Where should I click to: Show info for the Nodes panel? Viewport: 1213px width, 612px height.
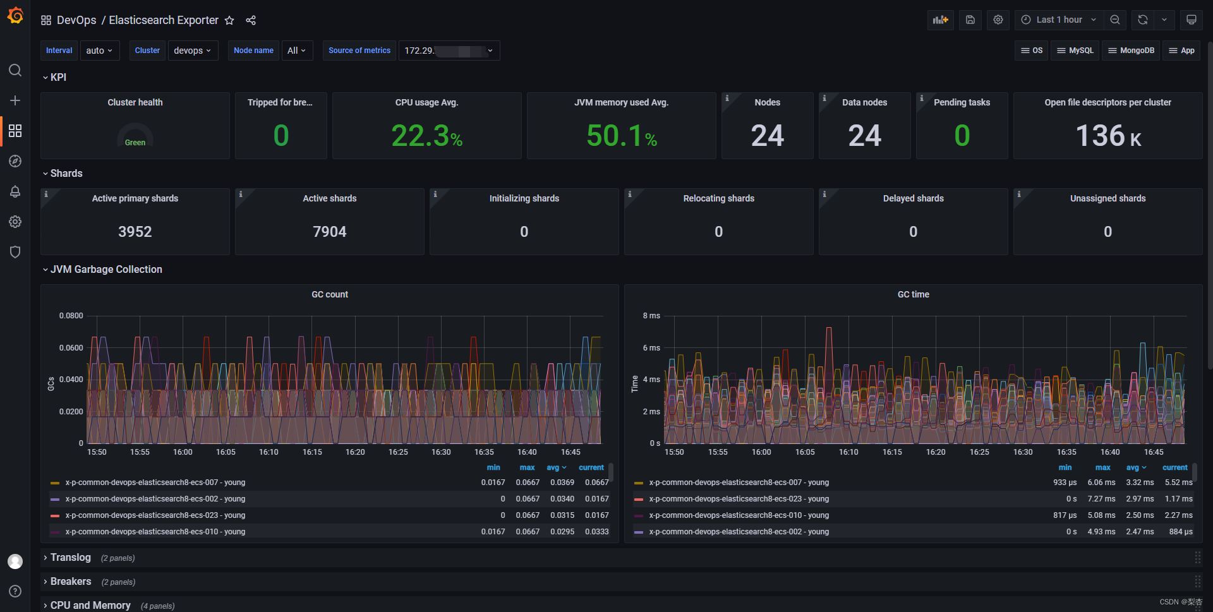point(727,99)
